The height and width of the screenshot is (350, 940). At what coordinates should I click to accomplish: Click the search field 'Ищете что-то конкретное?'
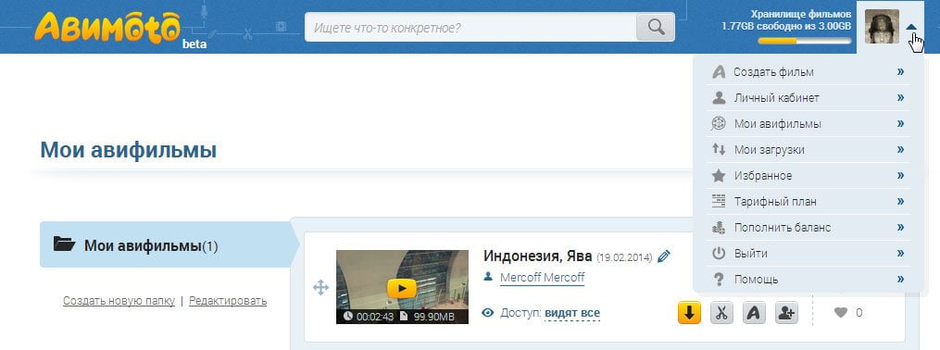470,27
